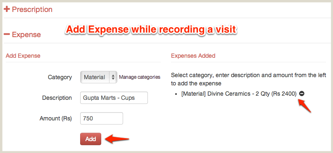Focus the Amount field showing 750

tap(102, 118)
